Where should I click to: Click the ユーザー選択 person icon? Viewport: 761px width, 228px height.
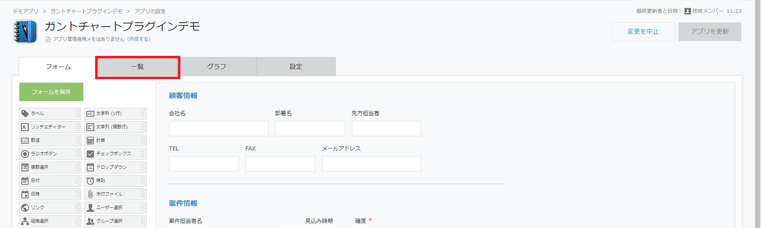[x=90, y=207]
